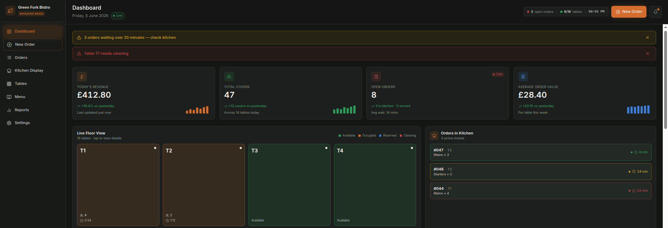Click the Cleaning legend item
This screenshot has width=668, height=228.
[408, 135]
